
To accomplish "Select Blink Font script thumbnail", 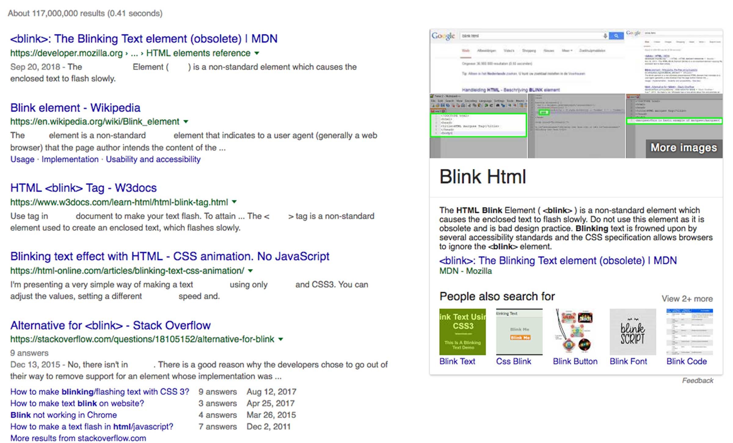I will 633,332.
